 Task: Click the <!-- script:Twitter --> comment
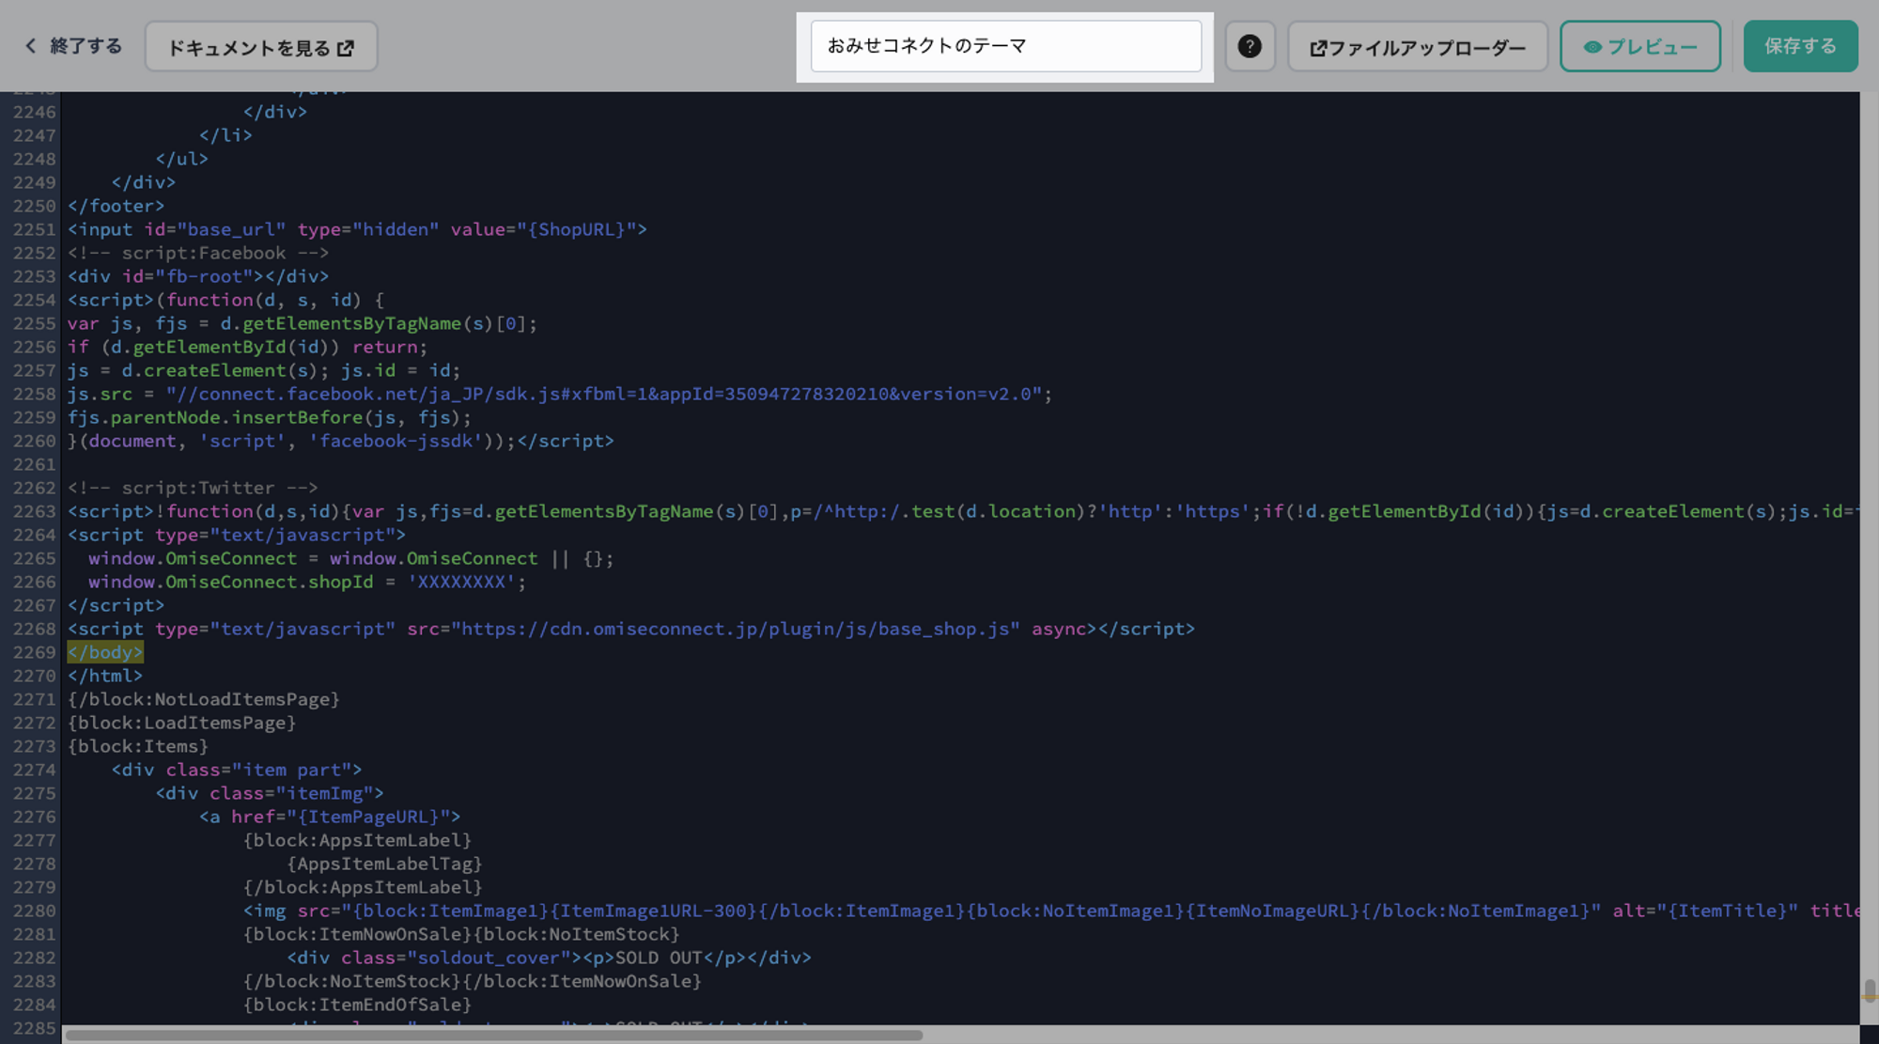[x=193, y=488]
